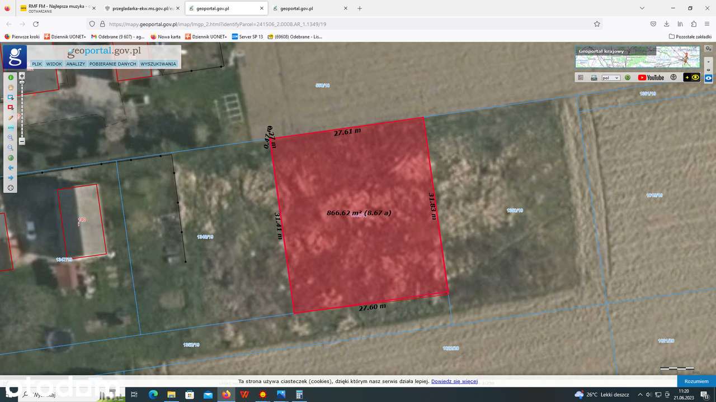Open the Nowa karta bookmark

pyautogui.click(x=166, y=36)
